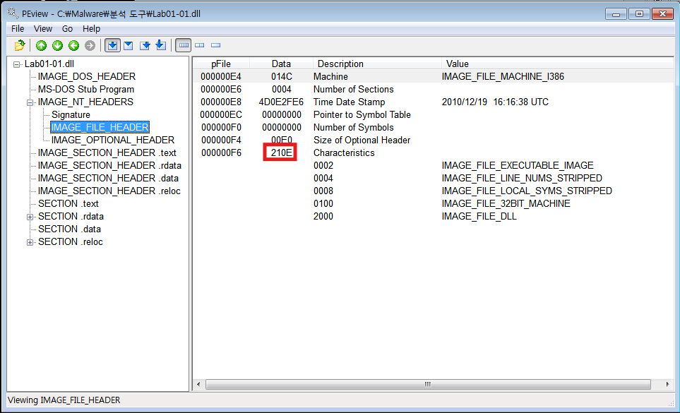Expand the SECTION .rdata node
This screenshot has width=680, height=413.
pos(30,217)
